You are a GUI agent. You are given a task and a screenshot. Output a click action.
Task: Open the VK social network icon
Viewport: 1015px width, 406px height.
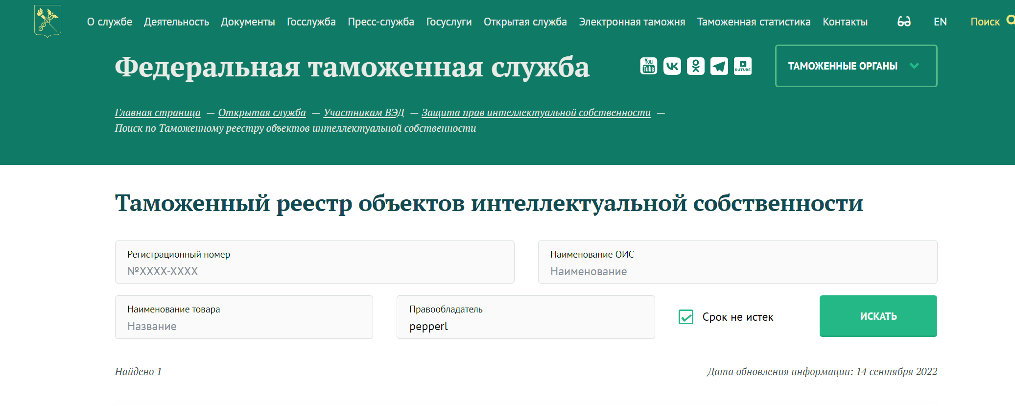coord(672,66)
